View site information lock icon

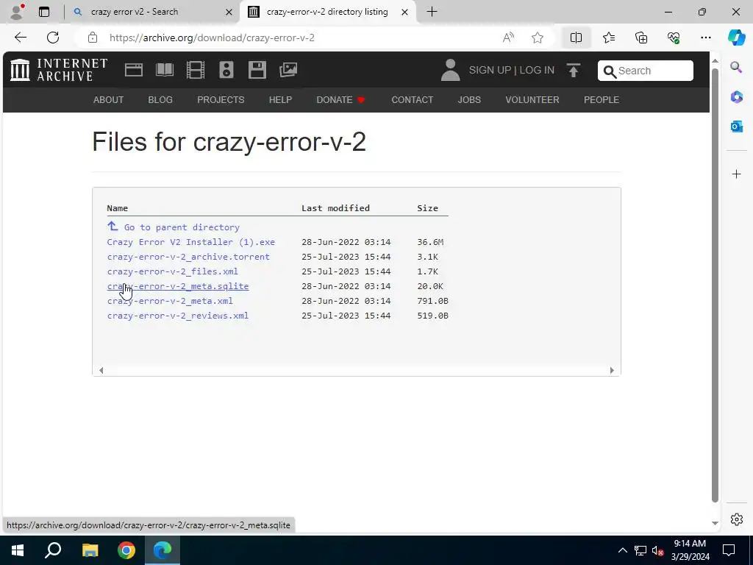(x=93, y=38)
